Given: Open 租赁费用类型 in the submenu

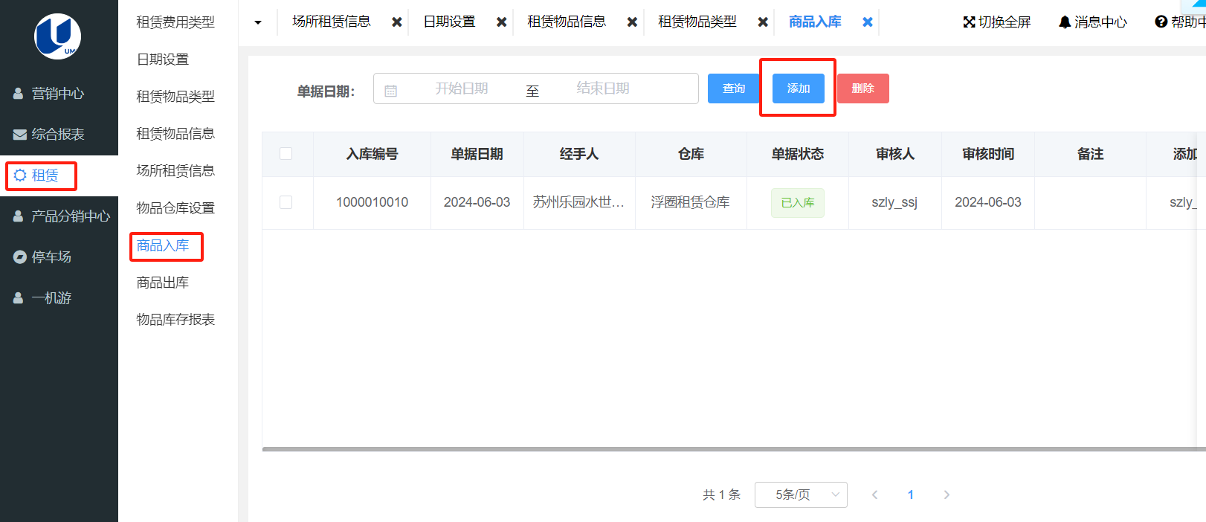Looking at the screenshot, I should (x=175, y=22).
